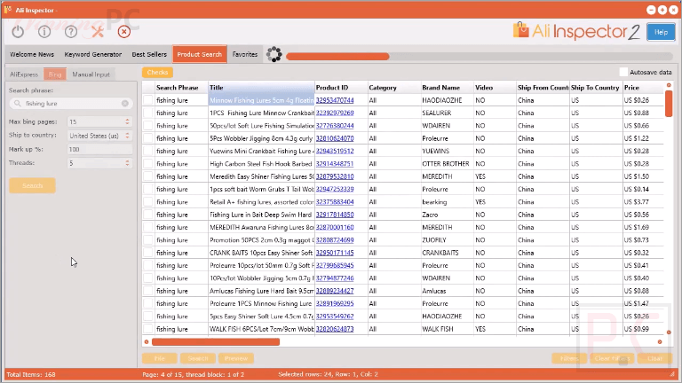Click the Clear filters button
682x383 pixels.
[x=612, y=358]
